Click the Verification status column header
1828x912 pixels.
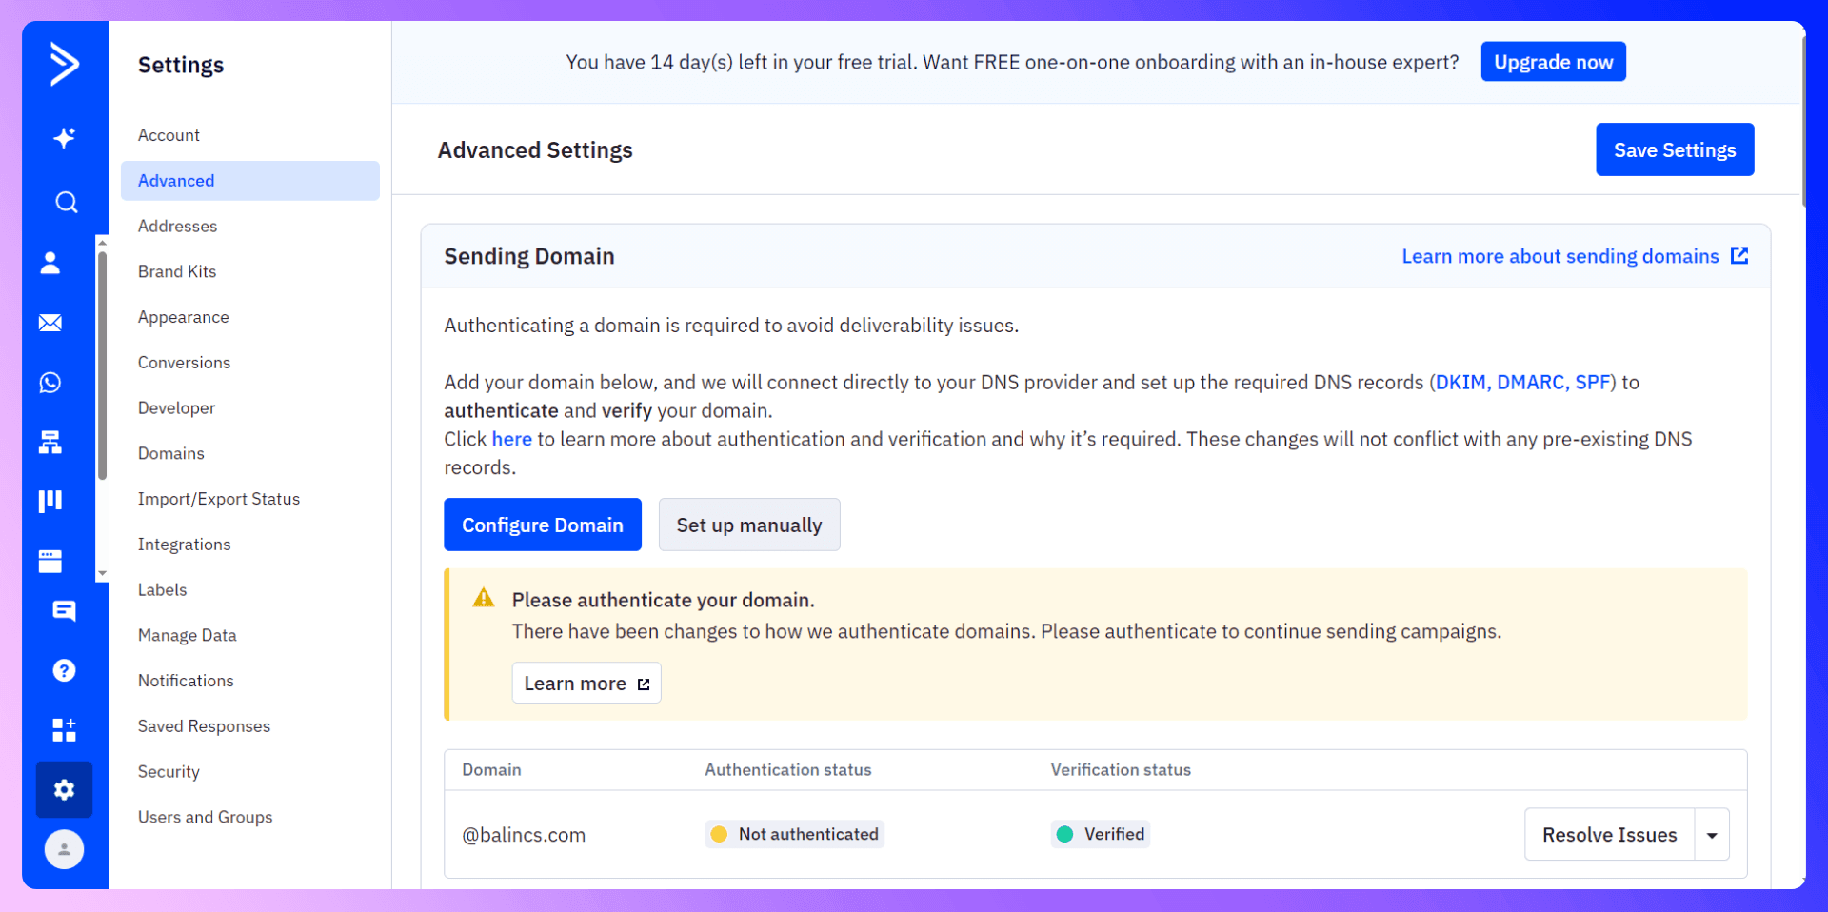(x=1121, y=770)
